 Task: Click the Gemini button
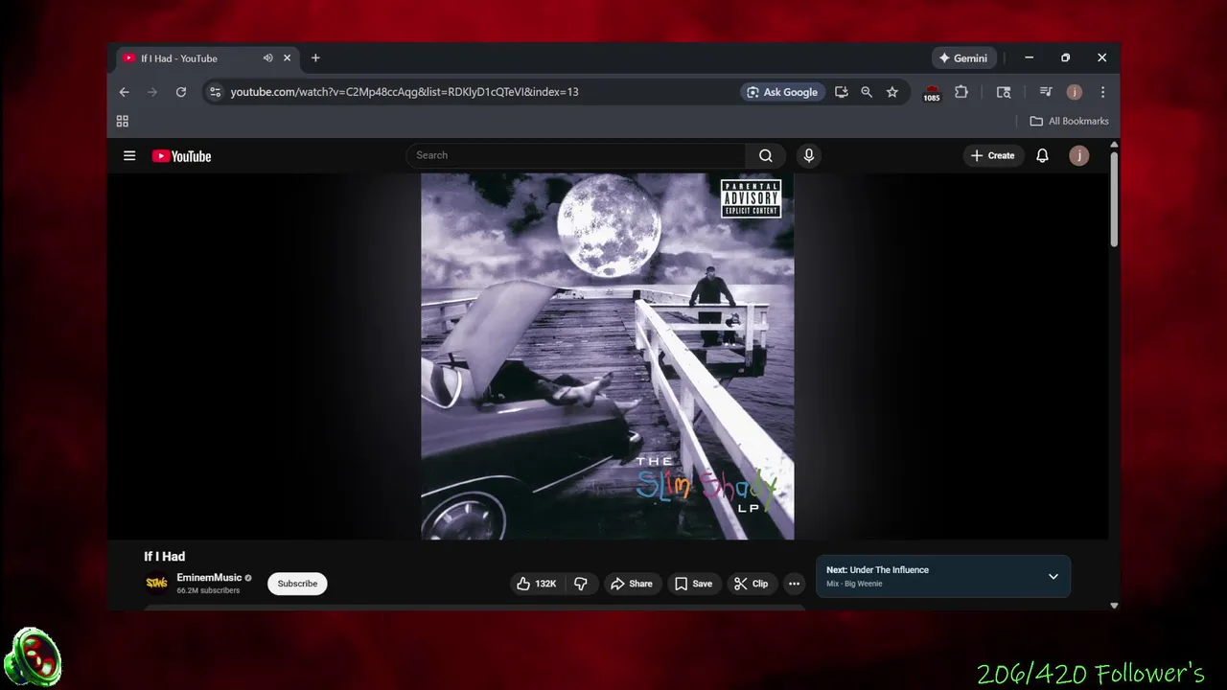[963, 58]
